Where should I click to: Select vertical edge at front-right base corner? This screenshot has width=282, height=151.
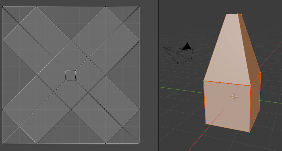point(250,109)
